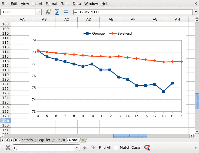Open the Function Wizard

click(48, 12)
